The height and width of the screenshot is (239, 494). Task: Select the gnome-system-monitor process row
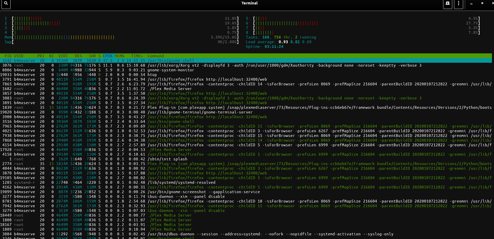coord(247,70)
